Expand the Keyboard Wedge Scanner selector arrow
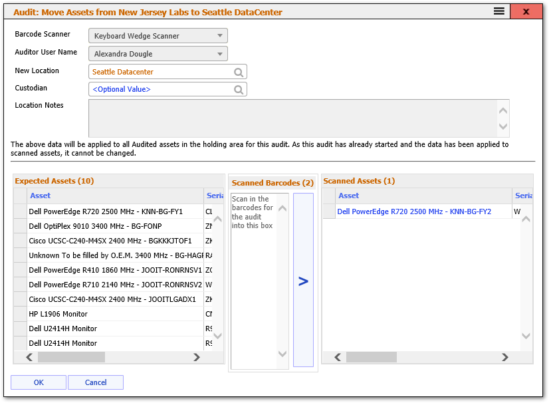The height and width of the screenshot is (403, 549). pos(221,35)
